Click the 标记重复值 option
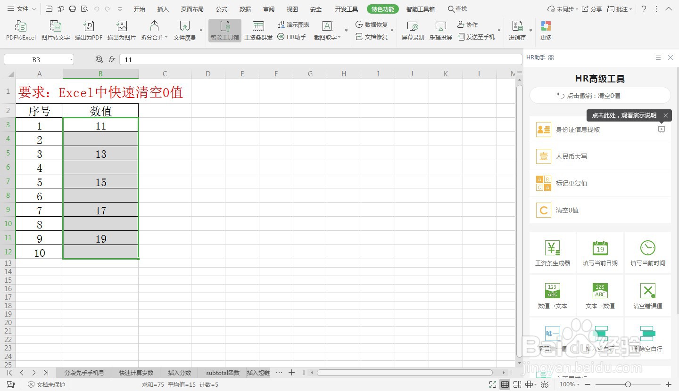 pos(600,183)
